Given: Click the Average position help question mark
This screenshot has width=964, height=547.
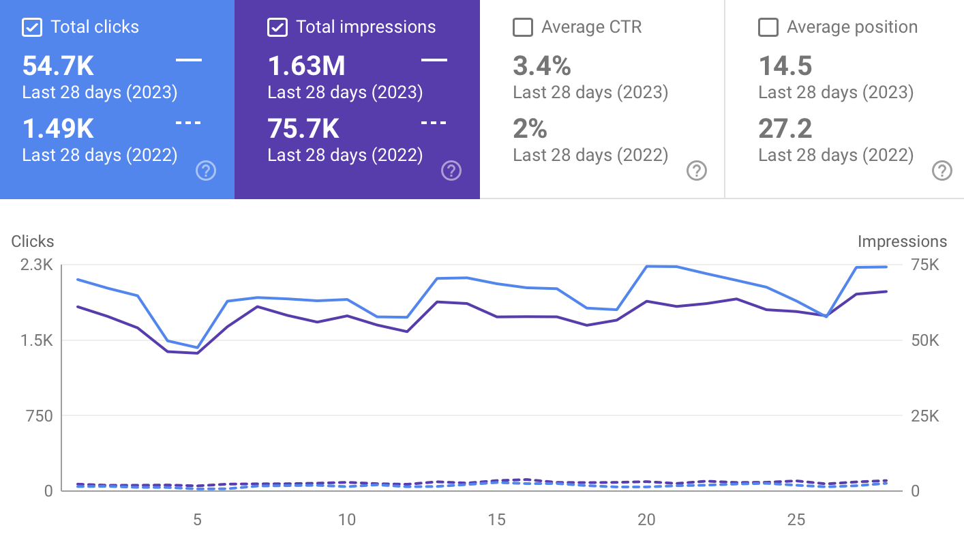Looking at the screenshot, I should (942, 171).
